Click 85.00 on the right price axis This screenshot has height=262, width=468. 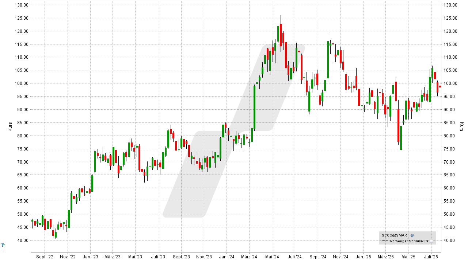click(449, 122)
